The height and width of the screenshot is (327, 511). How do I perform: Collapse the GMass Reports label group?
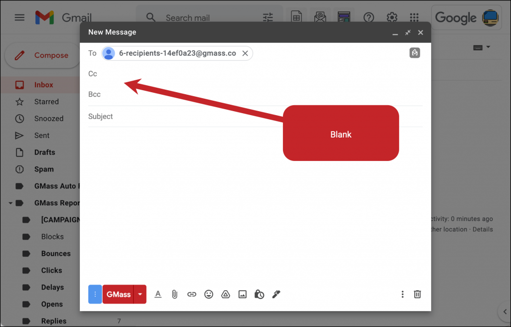pyautogui.click(x=11, y=203)
